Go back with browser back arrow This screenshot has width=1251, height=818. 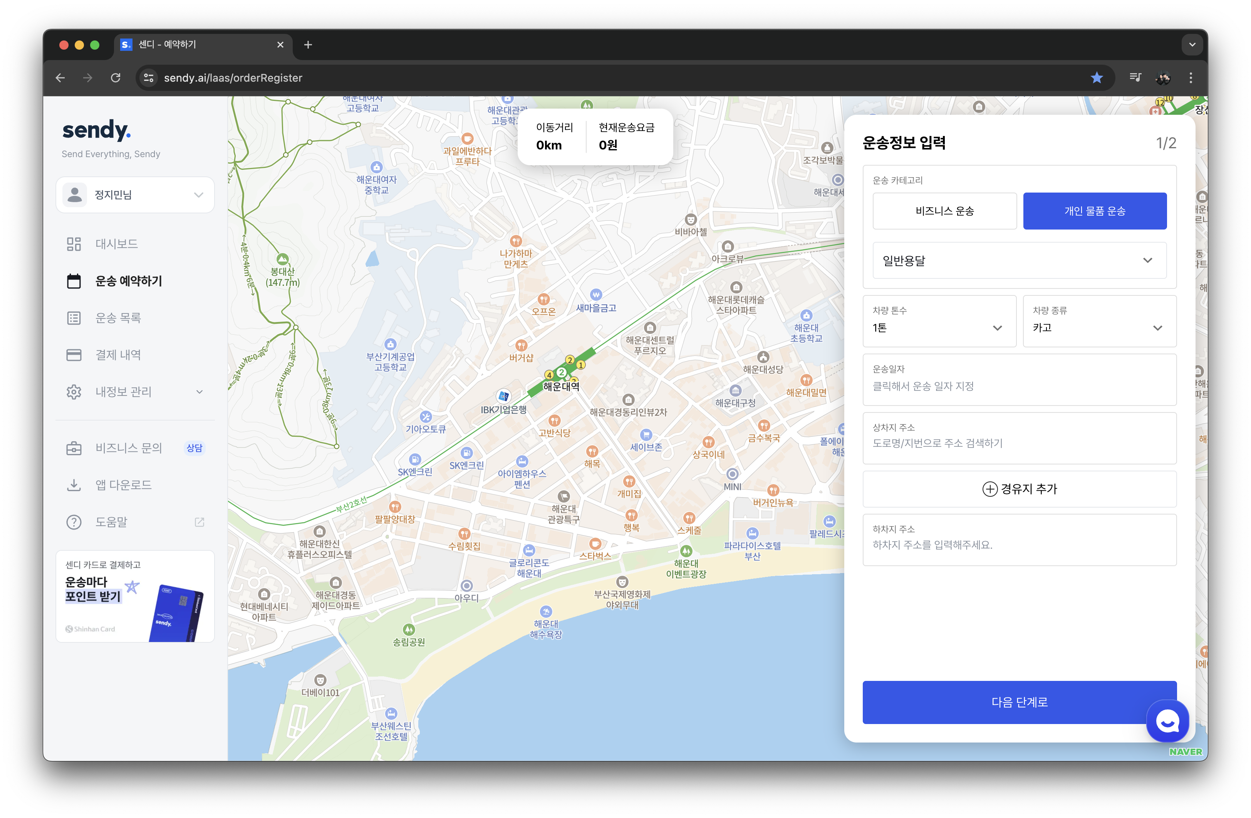click(60, 78)
